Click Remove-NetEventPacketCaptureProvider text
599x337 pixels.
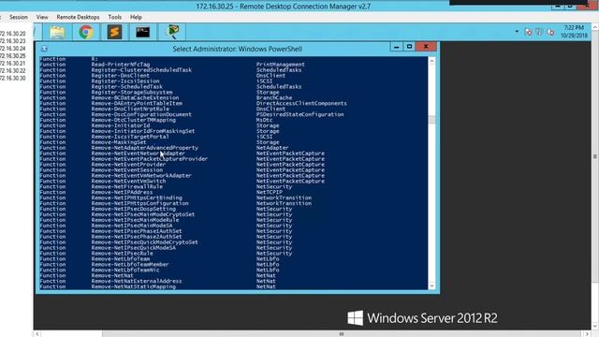[150, 158]
